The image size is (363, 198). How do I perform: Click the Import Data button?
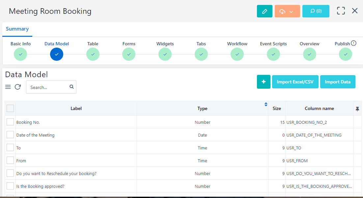[338, 82]
